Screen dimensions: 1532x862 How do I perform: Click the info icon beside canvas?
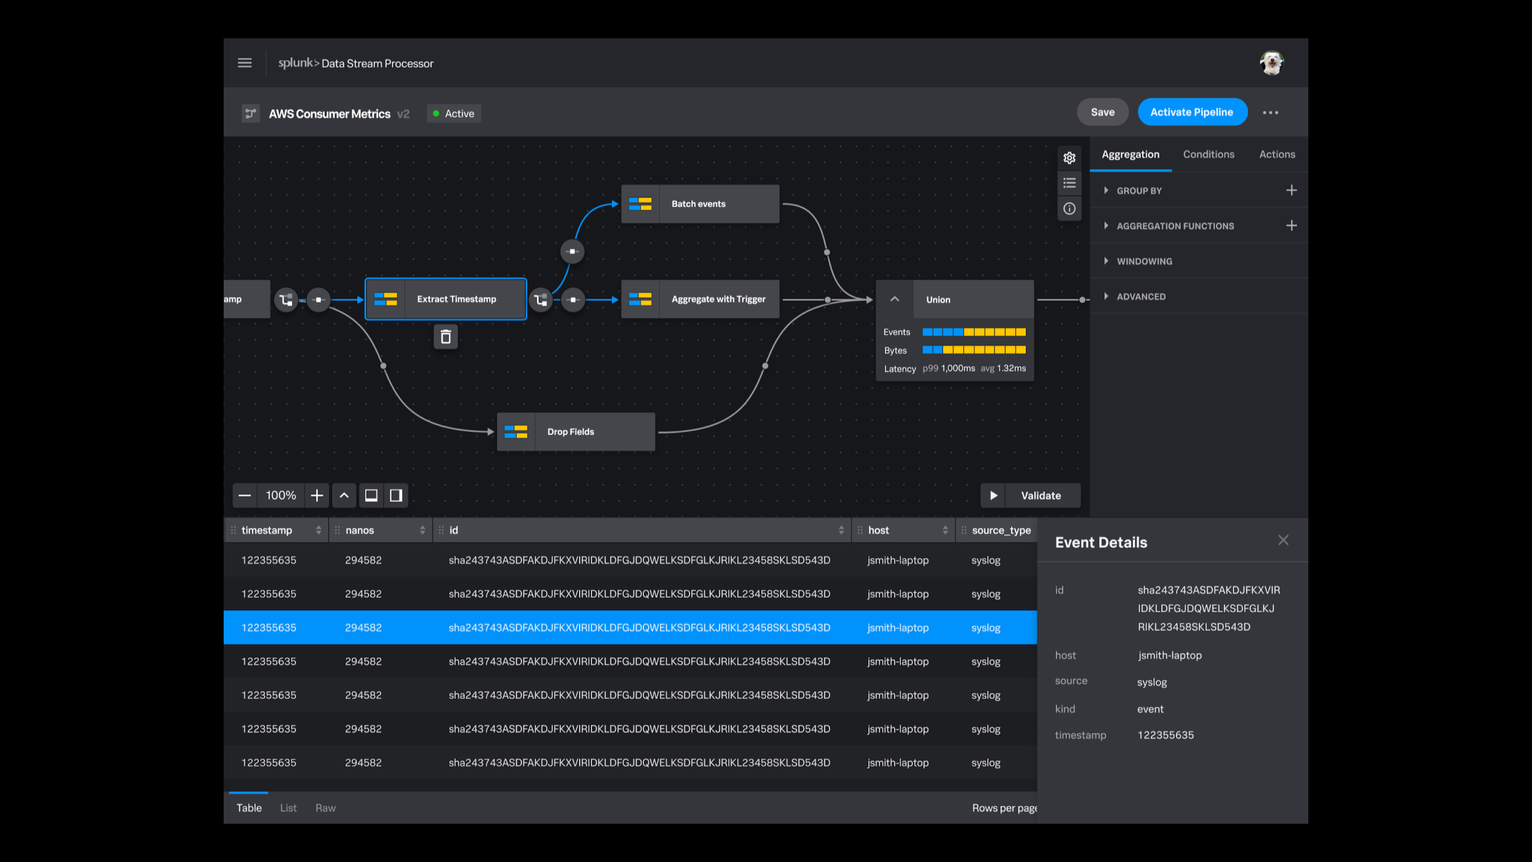tap(1069, 209)
